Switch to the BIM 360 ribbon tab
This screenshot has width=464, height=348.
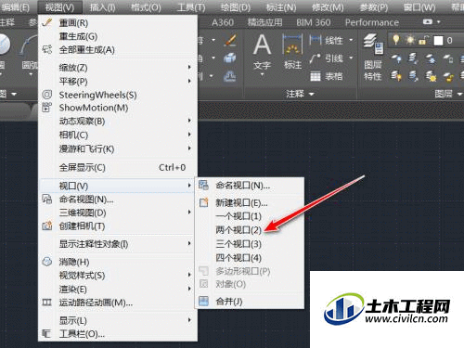[313, 22]
